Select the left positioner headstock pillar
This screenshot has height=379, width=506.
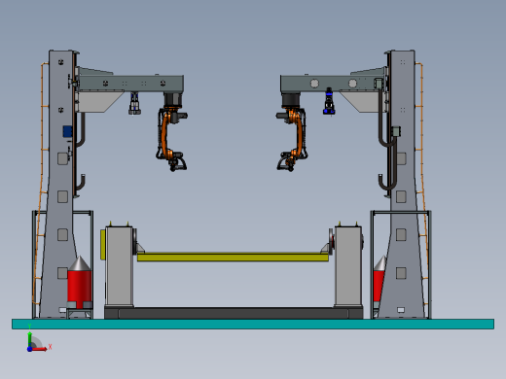(119, 266)
